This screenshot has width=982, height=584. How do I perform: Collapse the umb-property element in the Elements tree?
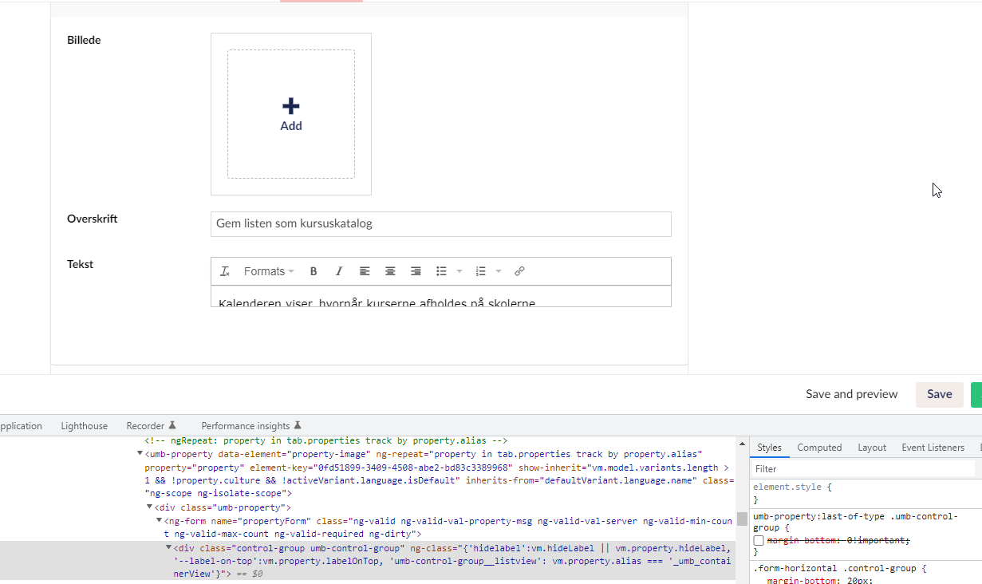140,453
